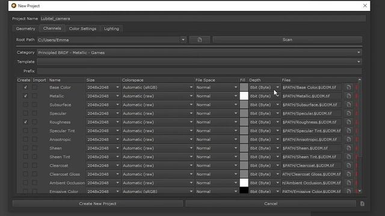Screen dimensions: 385x216
Task: Click the red delete icon in the Metallic row
Action: pyautogui.click(x=357, y=96)
